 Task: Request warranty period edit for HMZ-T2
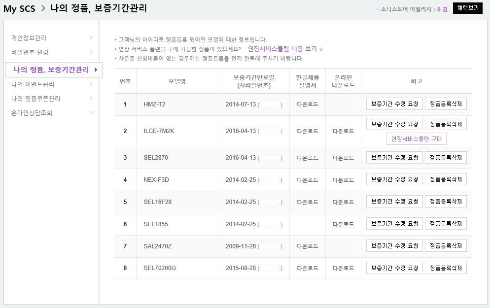[x=394, y=104]
